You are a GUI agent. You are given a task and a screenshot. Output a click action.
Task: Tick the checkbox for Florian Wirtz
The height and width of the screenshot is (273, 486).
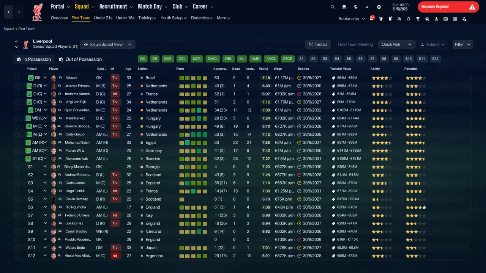click(x=16, y=151)
